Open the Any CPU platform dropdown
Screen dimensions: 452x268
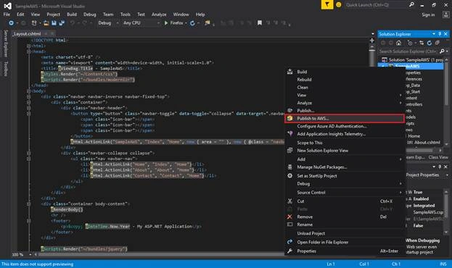[141, 22]
